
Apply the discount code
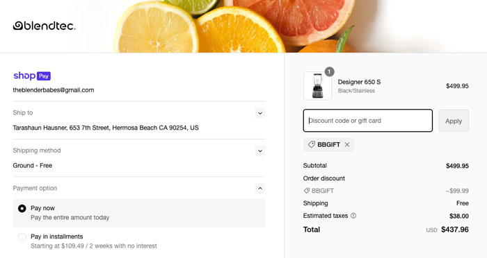pos(454,121)
